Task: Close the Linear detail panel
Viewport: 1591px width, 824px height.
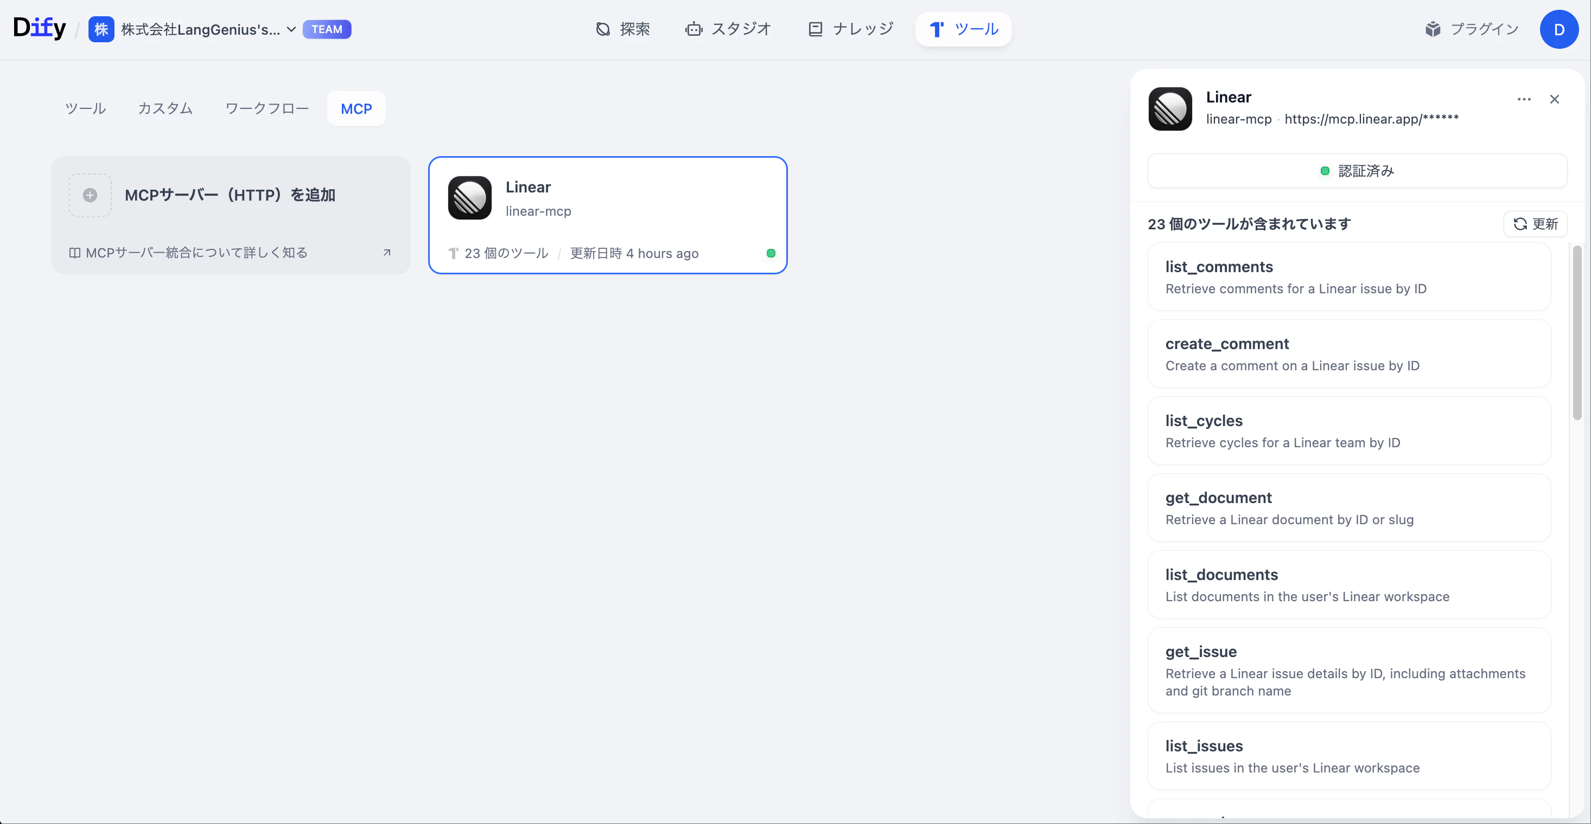Action: click(1555, 99)
